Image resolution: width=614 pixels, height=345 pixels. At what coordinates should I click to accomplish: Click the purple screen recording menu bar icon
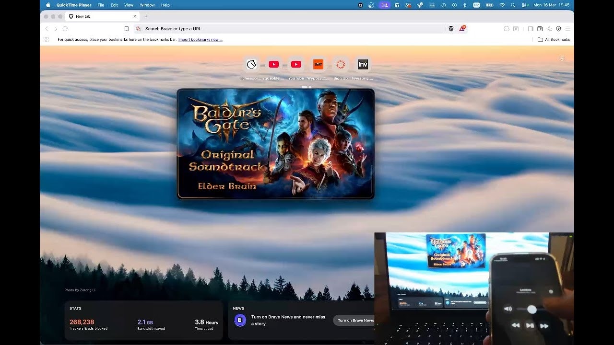coord(384,5)
